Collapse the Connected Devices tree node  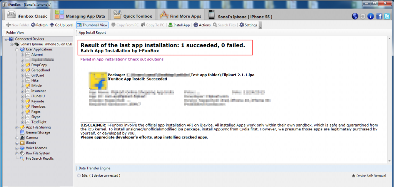pyautogui.click(x=6, y=39)
